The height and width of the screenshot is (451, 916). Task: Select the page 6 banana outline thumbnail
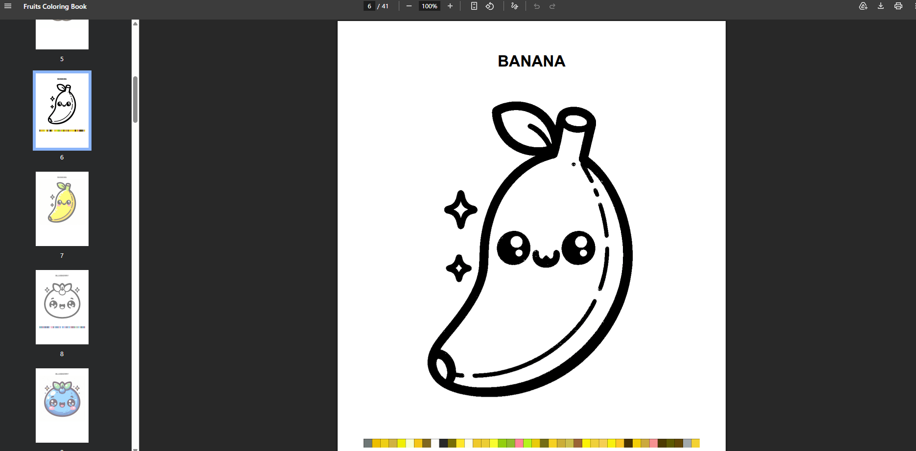pyautogui.click(x=62, y=111)
